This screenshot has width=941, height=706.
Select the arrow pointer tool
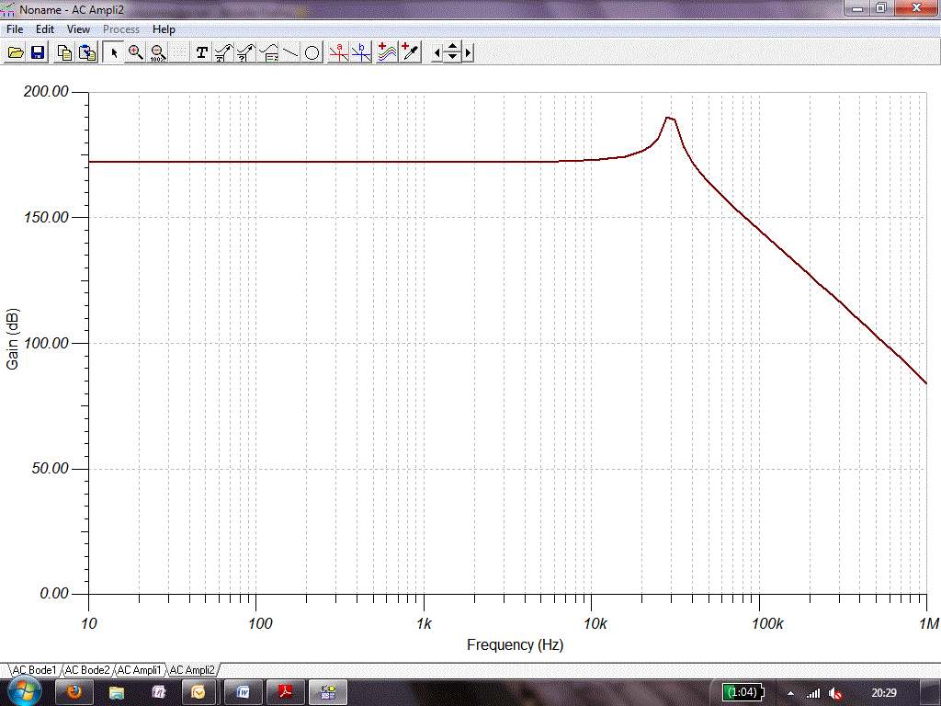[x=113, y=52]
